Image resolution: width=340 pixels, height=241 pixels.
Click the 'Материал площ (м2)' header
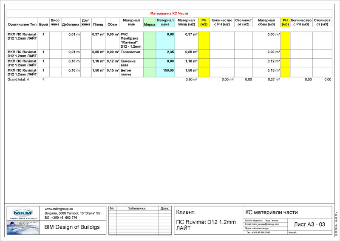[x=187, y=22]
